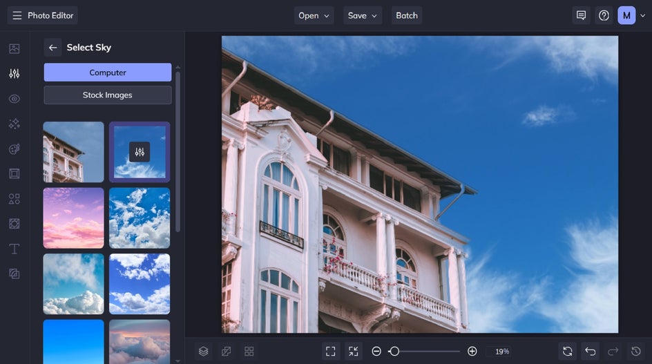This screenshot has width=652, height=364.
Task: Open the Layers panel icon
Action: pos(203,352)
